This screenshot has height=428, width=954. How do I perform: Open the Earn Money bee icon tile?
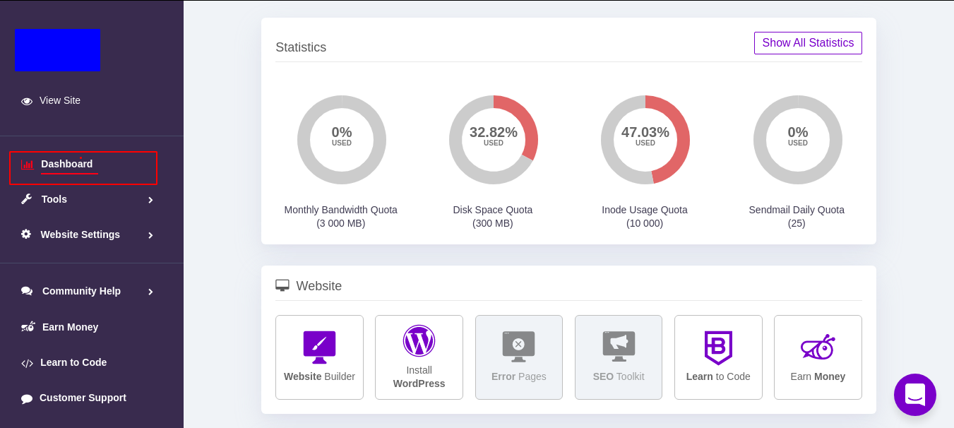[x=818, y=347]
